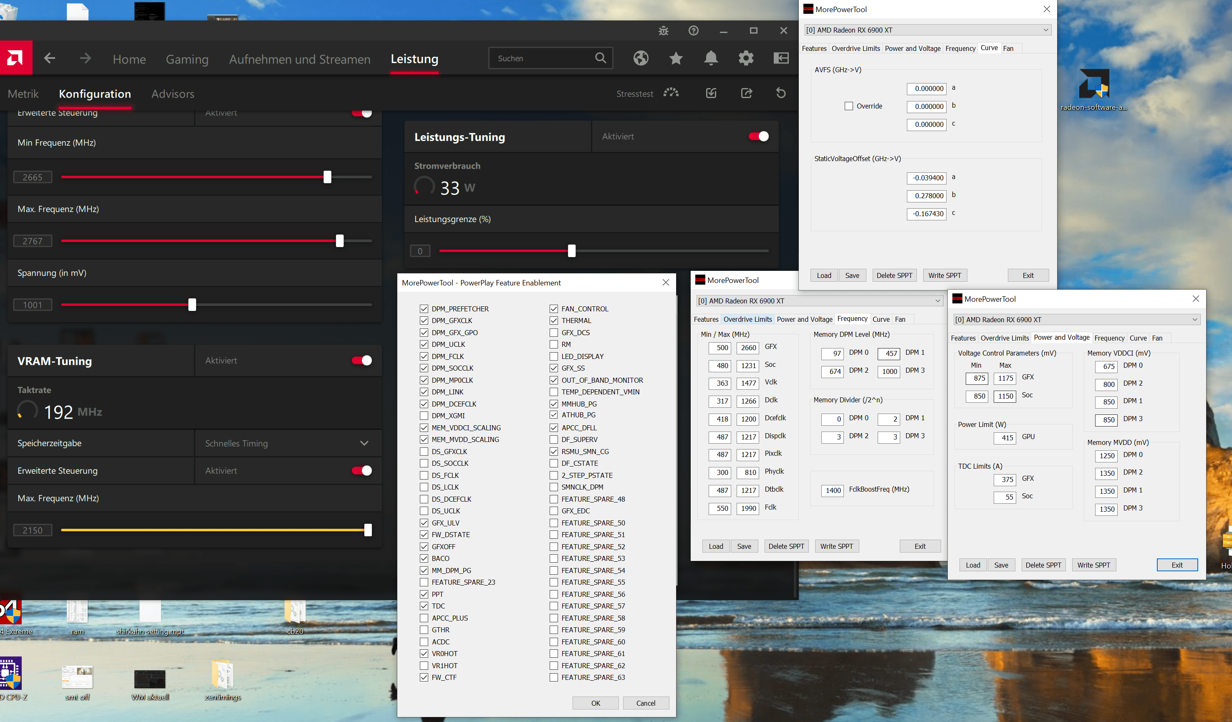Open GPU dropdown in Frequency MorePowerTool window

[x=819, y=300]
